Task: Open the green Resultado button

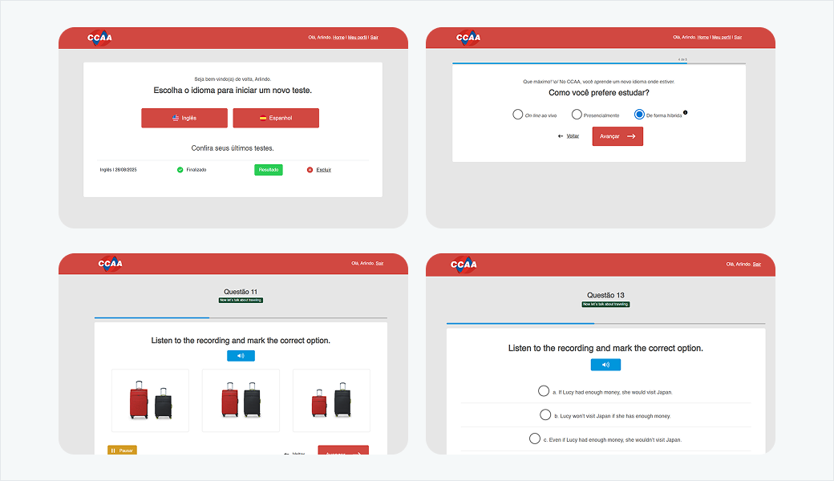Action: [x=269, y=170]
